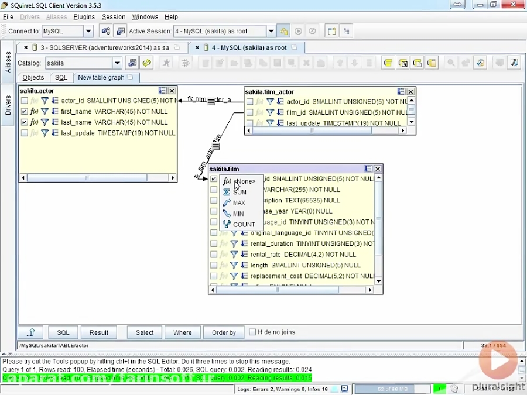Click the session properties icon beside Catalog dropdown
Viewport: 527px width, 395px height.
pos(132,63)
